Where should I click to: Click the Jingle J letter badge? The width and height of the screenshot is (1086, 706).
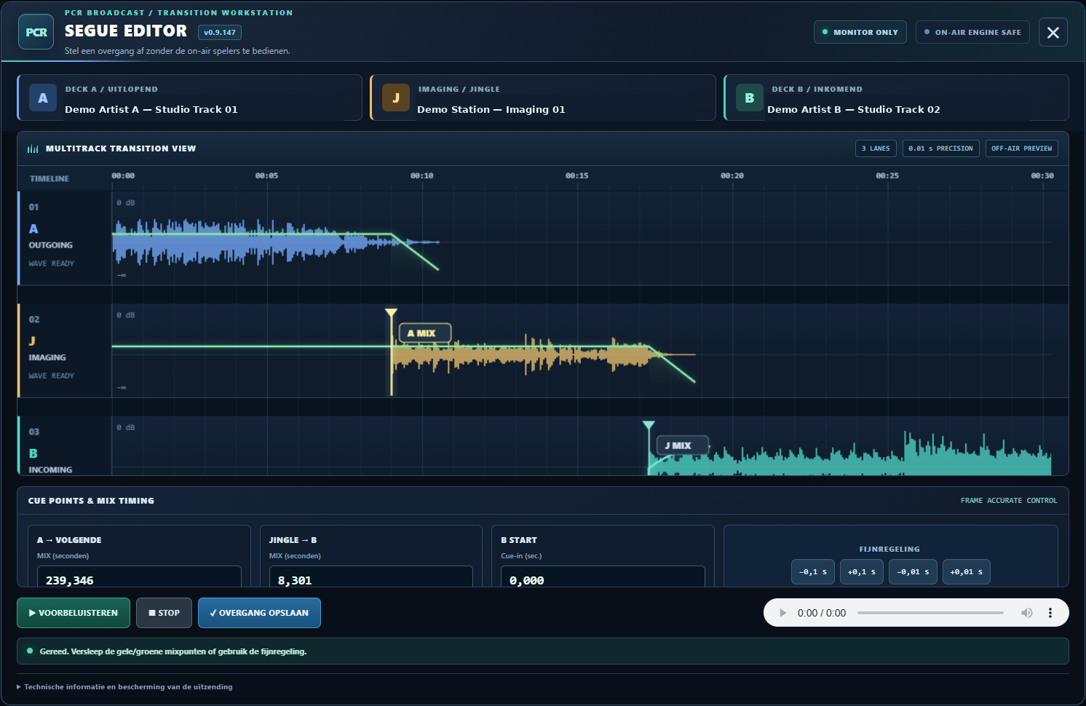tap(396, 98)
